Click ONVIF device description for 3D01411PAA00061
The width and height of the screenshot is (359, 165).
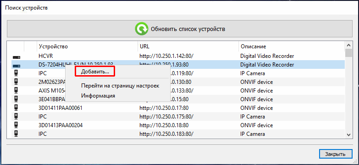pyautogui.click(x=256, y=108)
